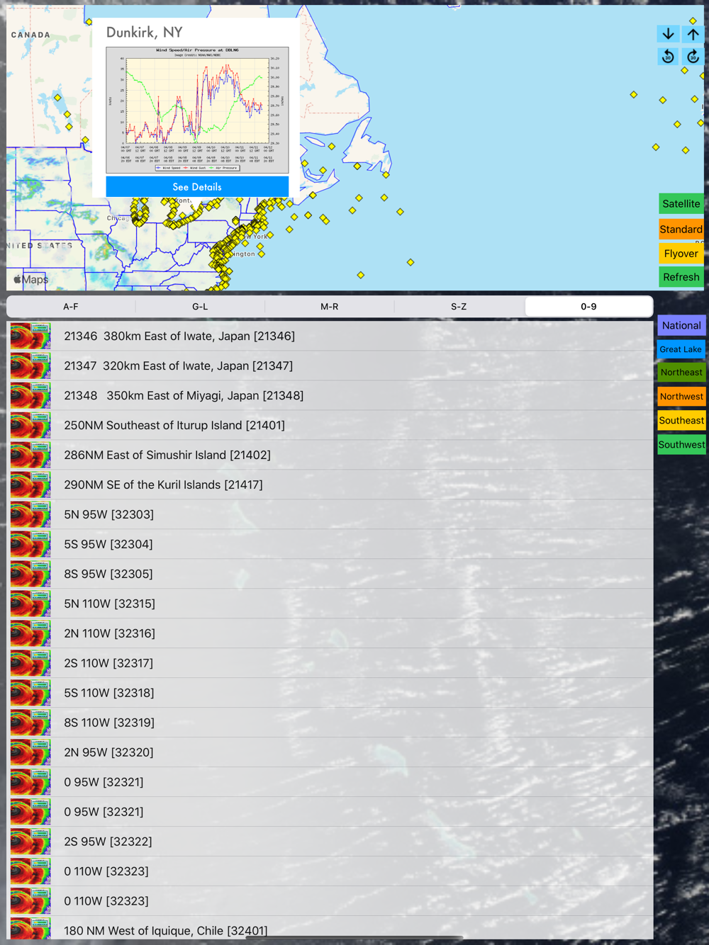Viewport: 709px width, 945px height.
Task: Tap hurricane icon beside 2S 110W [32317]
Action: click(x=30, y=664)
